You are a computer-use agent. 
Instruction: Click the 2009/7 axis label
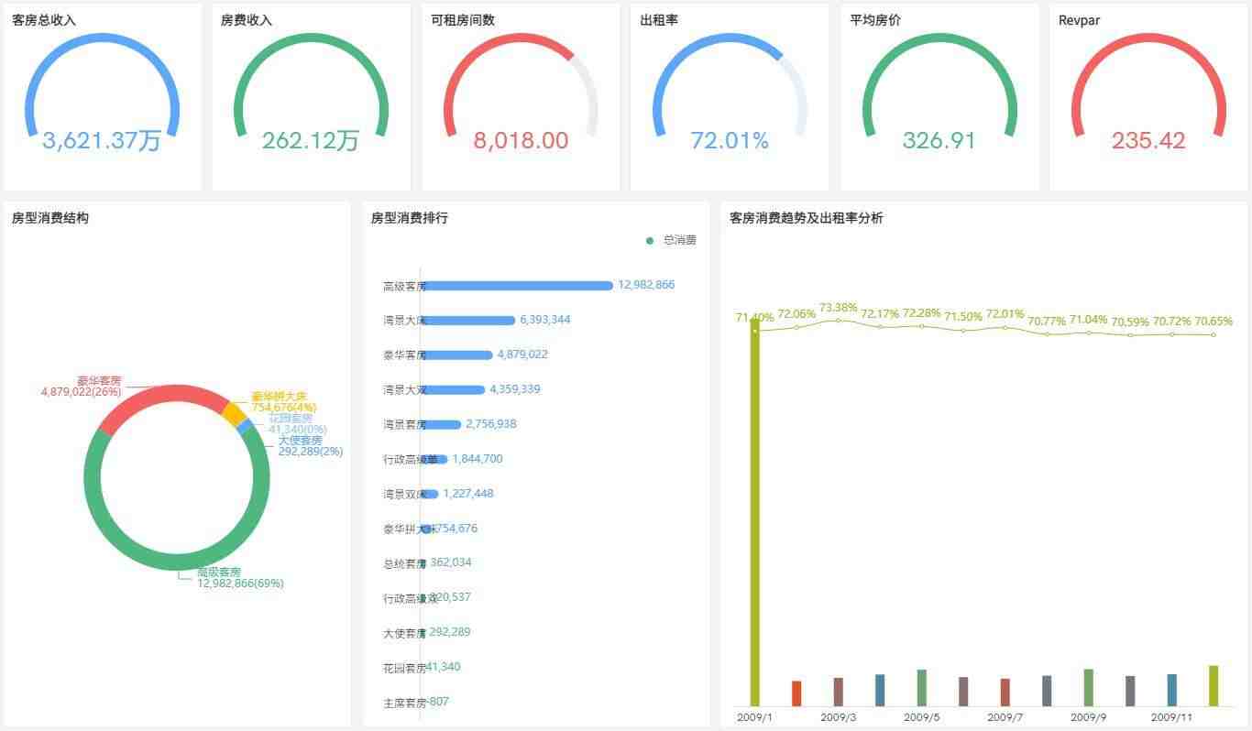pyautogui.click(x=1005, y=717)
